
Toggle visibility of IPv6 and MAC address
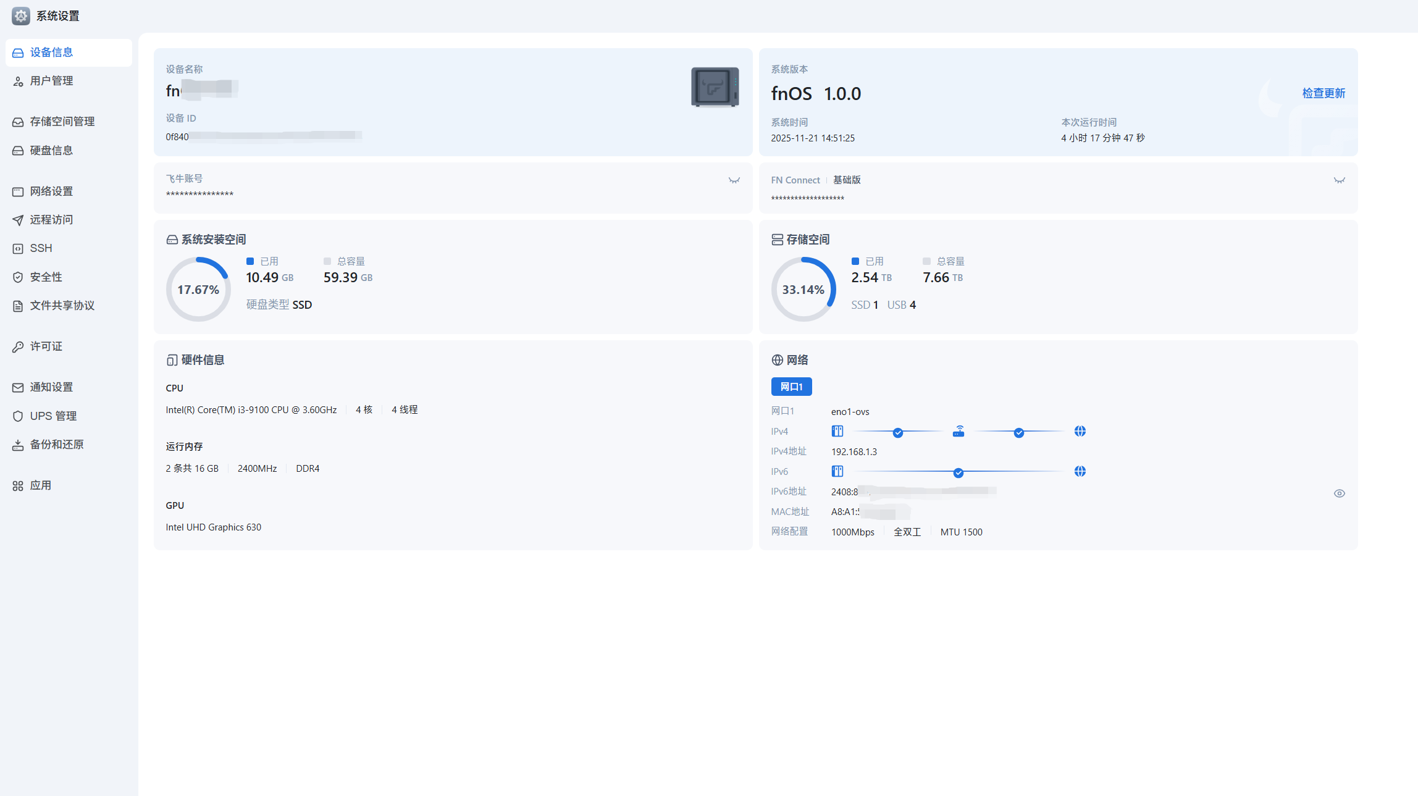(1339, 493)
